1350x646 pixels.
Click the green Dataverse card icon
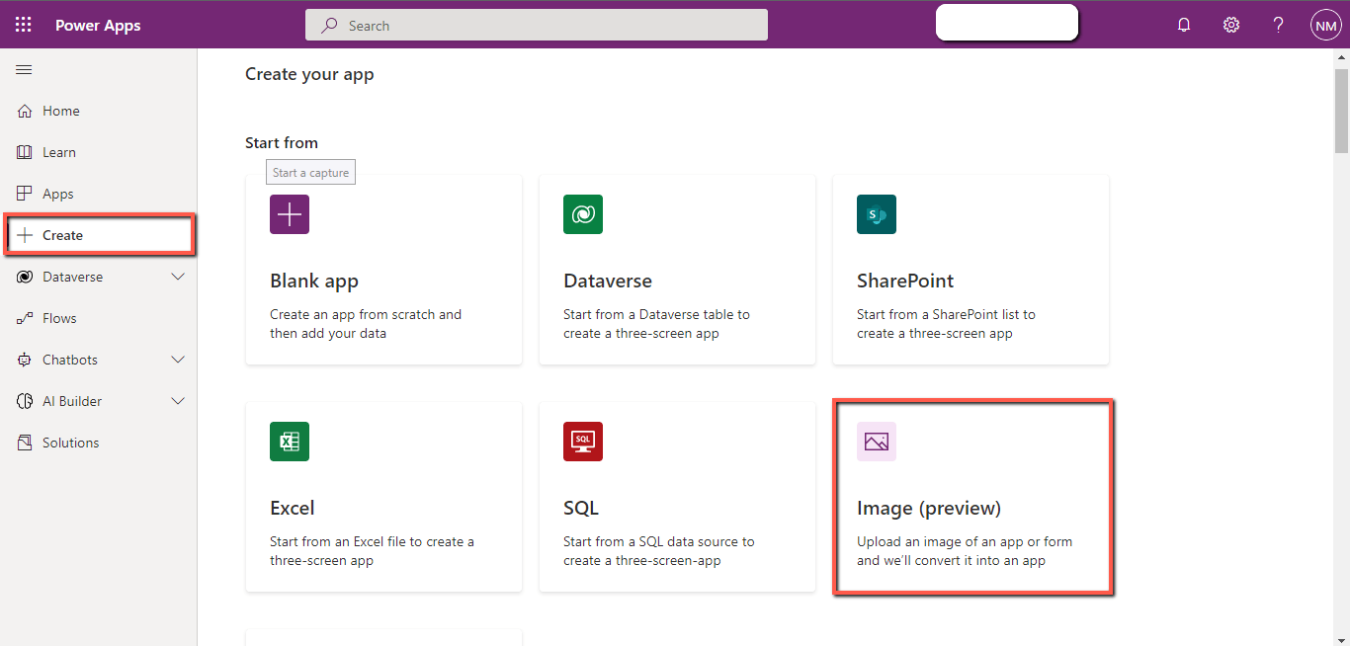[583, 214]
